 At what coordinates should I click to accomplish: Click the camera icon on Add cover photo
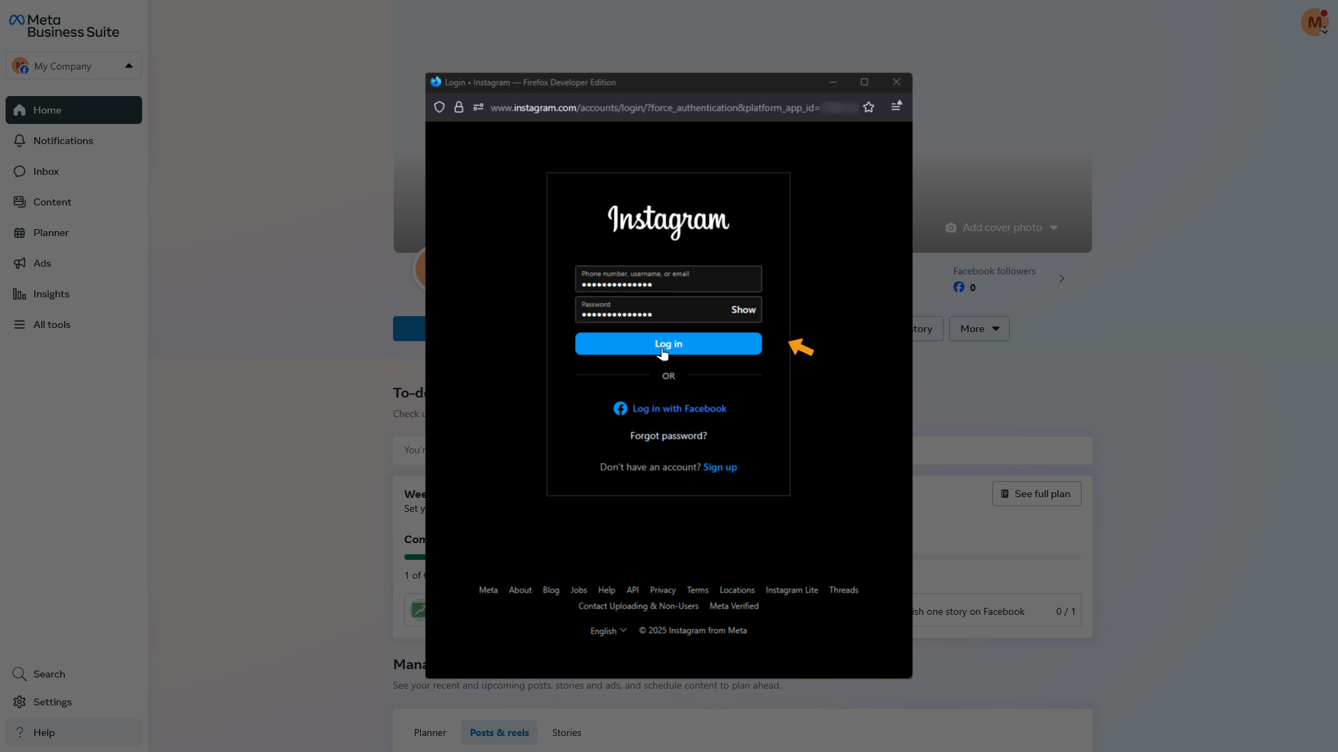tap(951, 228)
